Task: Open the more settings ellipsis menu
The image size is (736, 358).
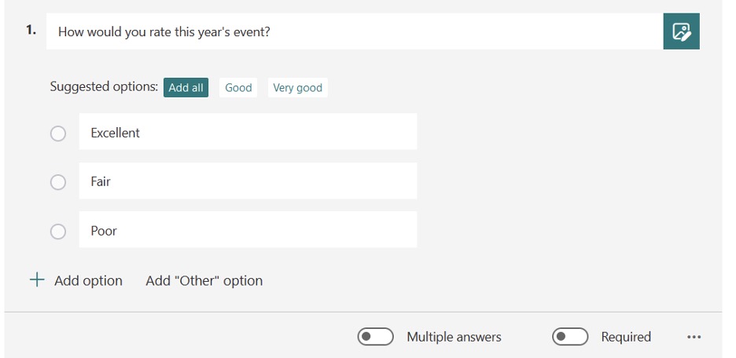Action: point(694,337)
